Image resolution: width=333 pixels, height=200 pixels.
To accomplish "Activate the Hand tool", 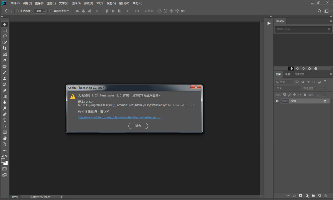I will coord(5,138).
